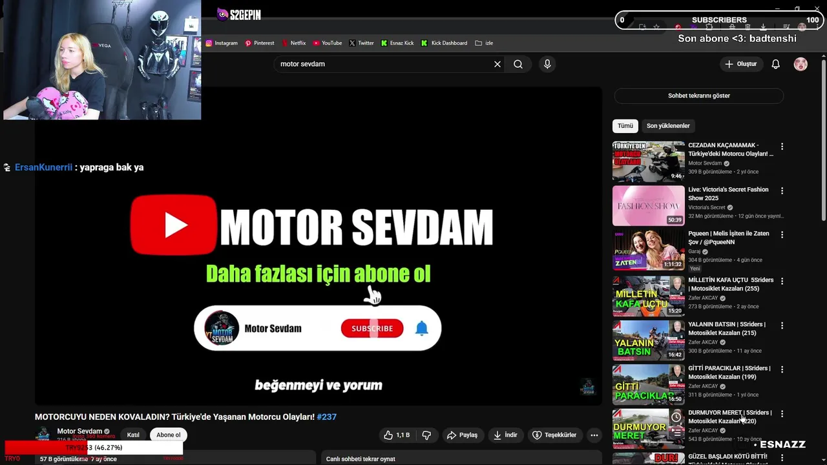
Task: Open GİTTİ PARACIKLAR video thumbnail
Action: click(x=648, y=384)
